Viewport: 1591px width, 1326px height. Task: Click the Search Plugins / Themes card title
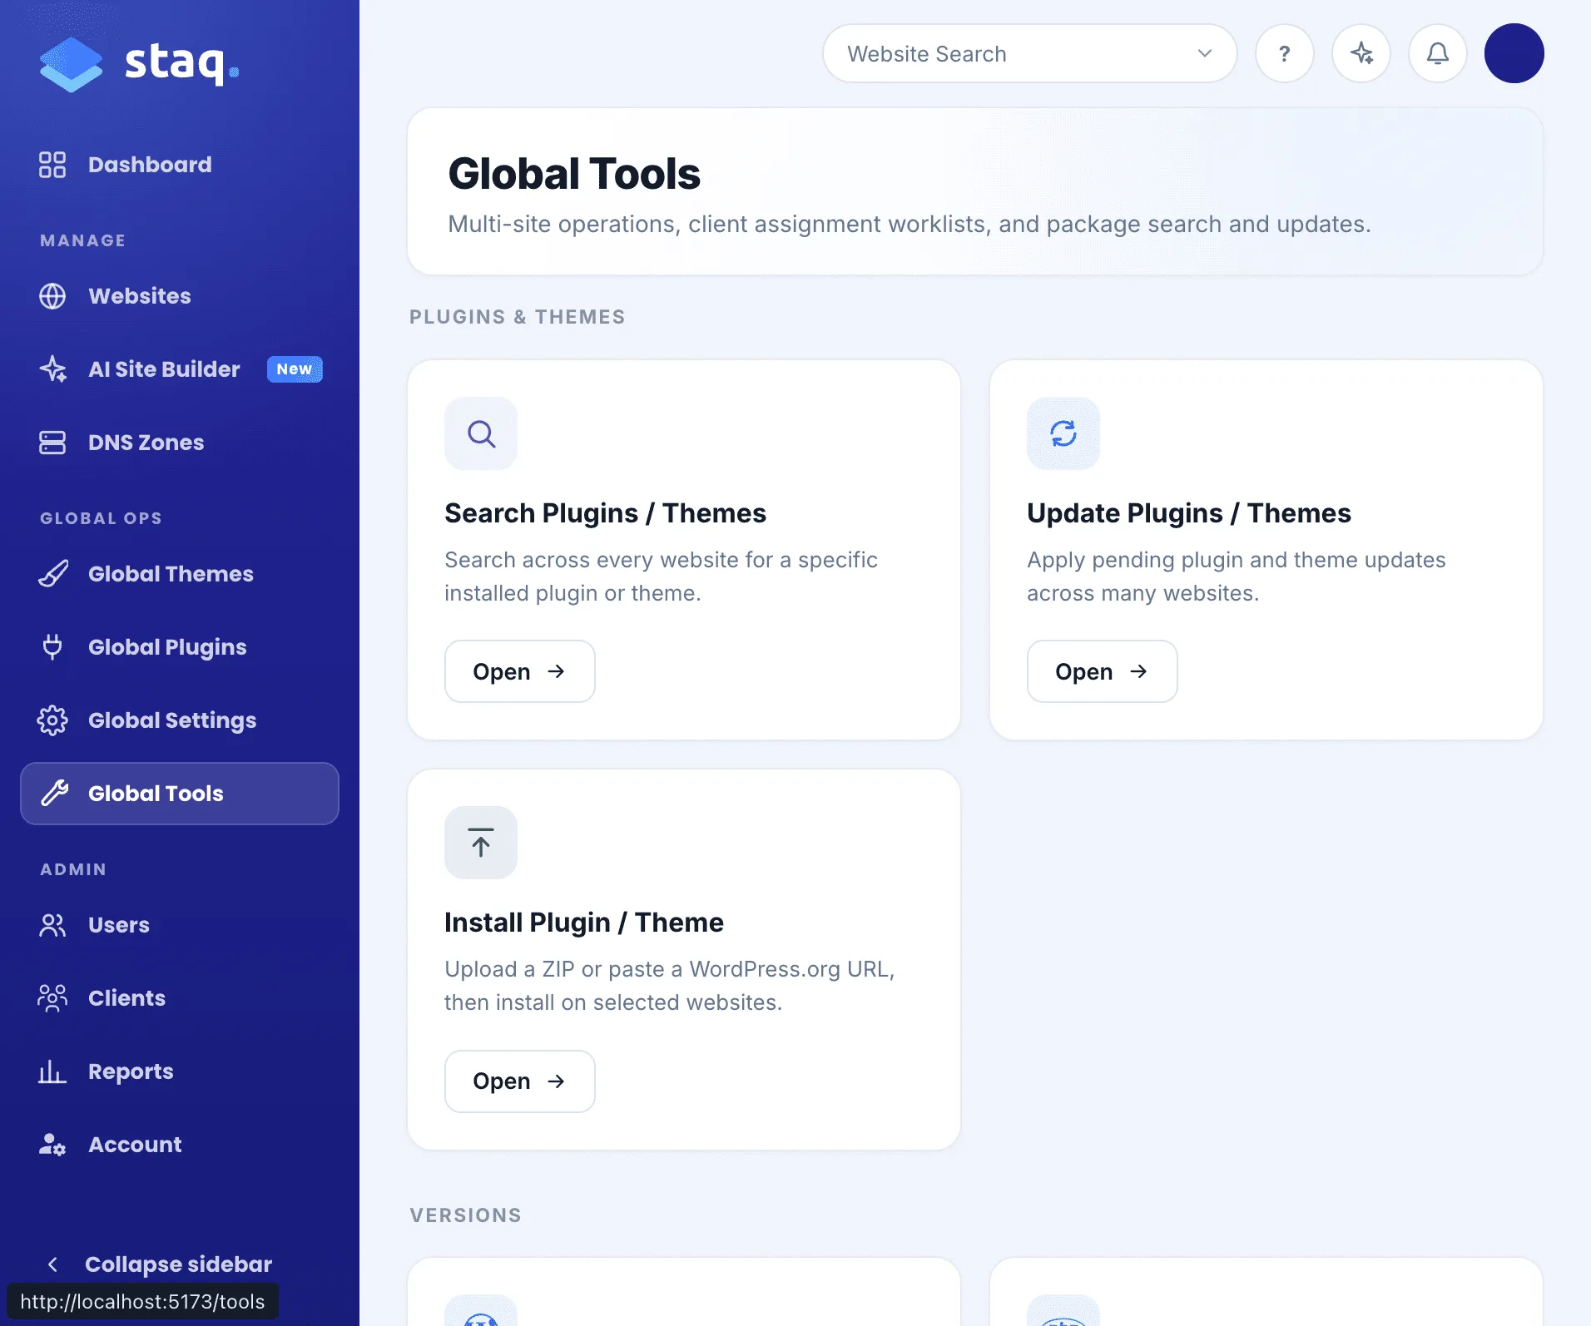(605, 513)
